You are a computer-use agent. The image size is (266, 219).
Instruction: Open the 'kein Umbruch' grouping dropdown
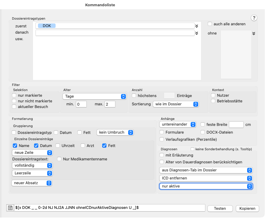click(x=115, y=132)
